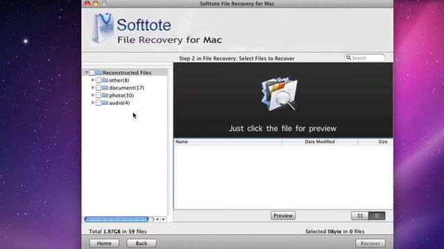Check the audio(4) folder checkbox
This screenshot has height=249, width=444.
click(99, 103)
